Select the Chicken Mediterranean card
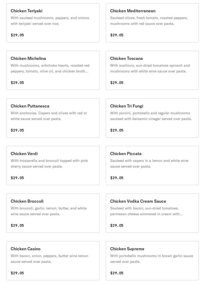The width and height of the screenshot is (205, 284). coord(133,11)
